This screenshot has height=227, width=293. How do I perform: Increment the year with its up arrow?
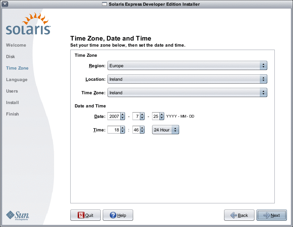122,115
